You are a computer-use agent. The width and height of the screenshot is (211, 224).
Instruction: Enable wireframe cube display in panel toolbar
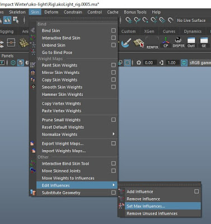(x=13, y=63)
